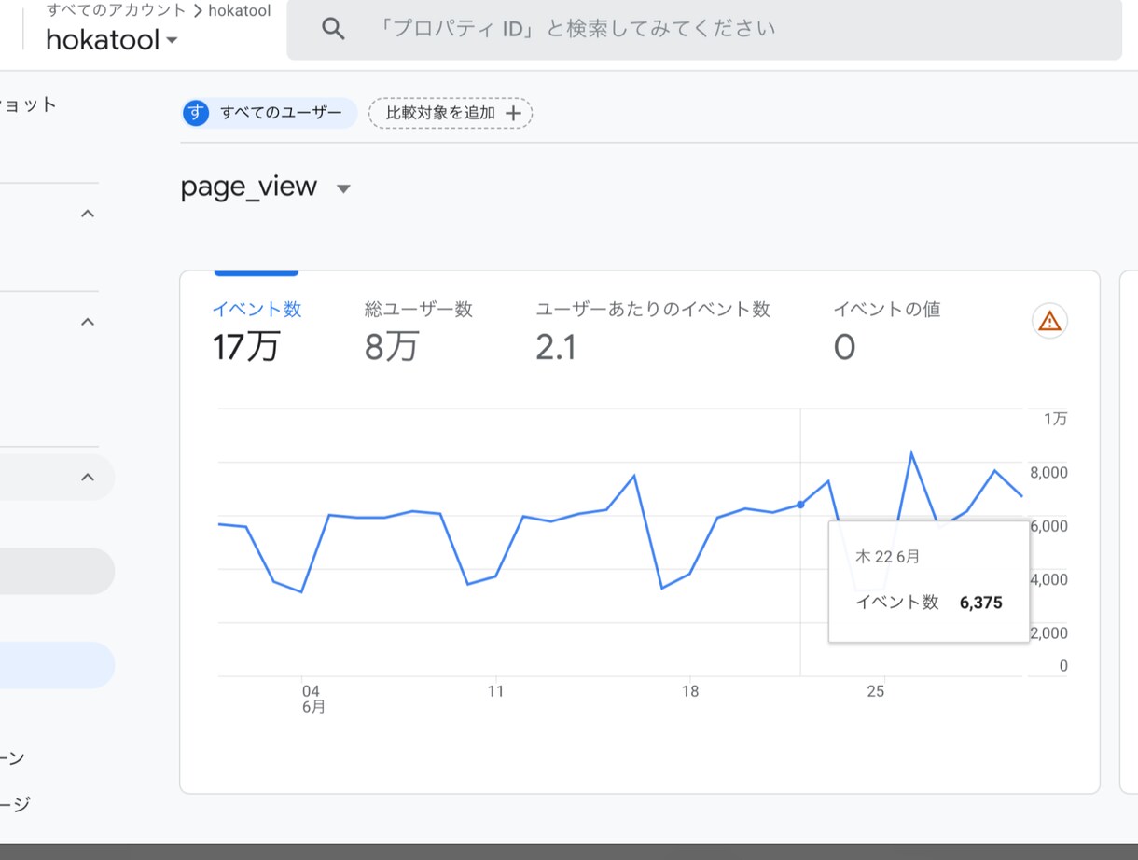Click the blue す avatar icon

click(196, 113)
